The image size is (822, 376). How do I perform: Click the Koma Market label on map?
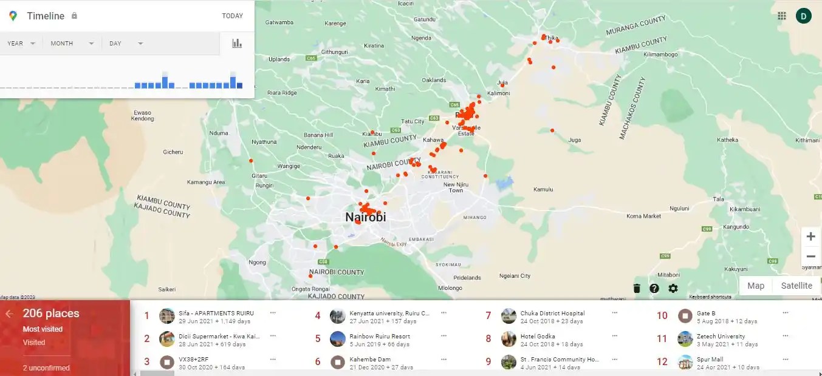(643, 216)
